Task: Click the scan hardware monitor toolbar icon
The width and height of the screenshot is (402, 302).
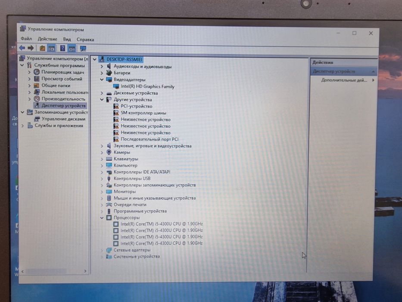Action: pos(83,48)
